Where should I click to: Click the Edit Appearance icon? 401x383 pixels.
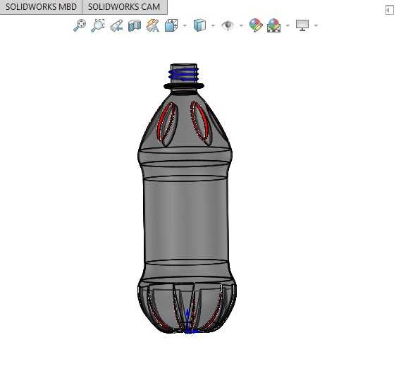[256, 25]
